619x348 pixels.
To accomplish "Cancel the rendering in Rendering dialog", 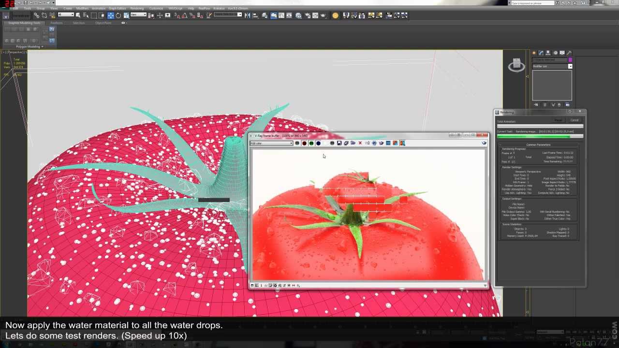I will (574, 120).
